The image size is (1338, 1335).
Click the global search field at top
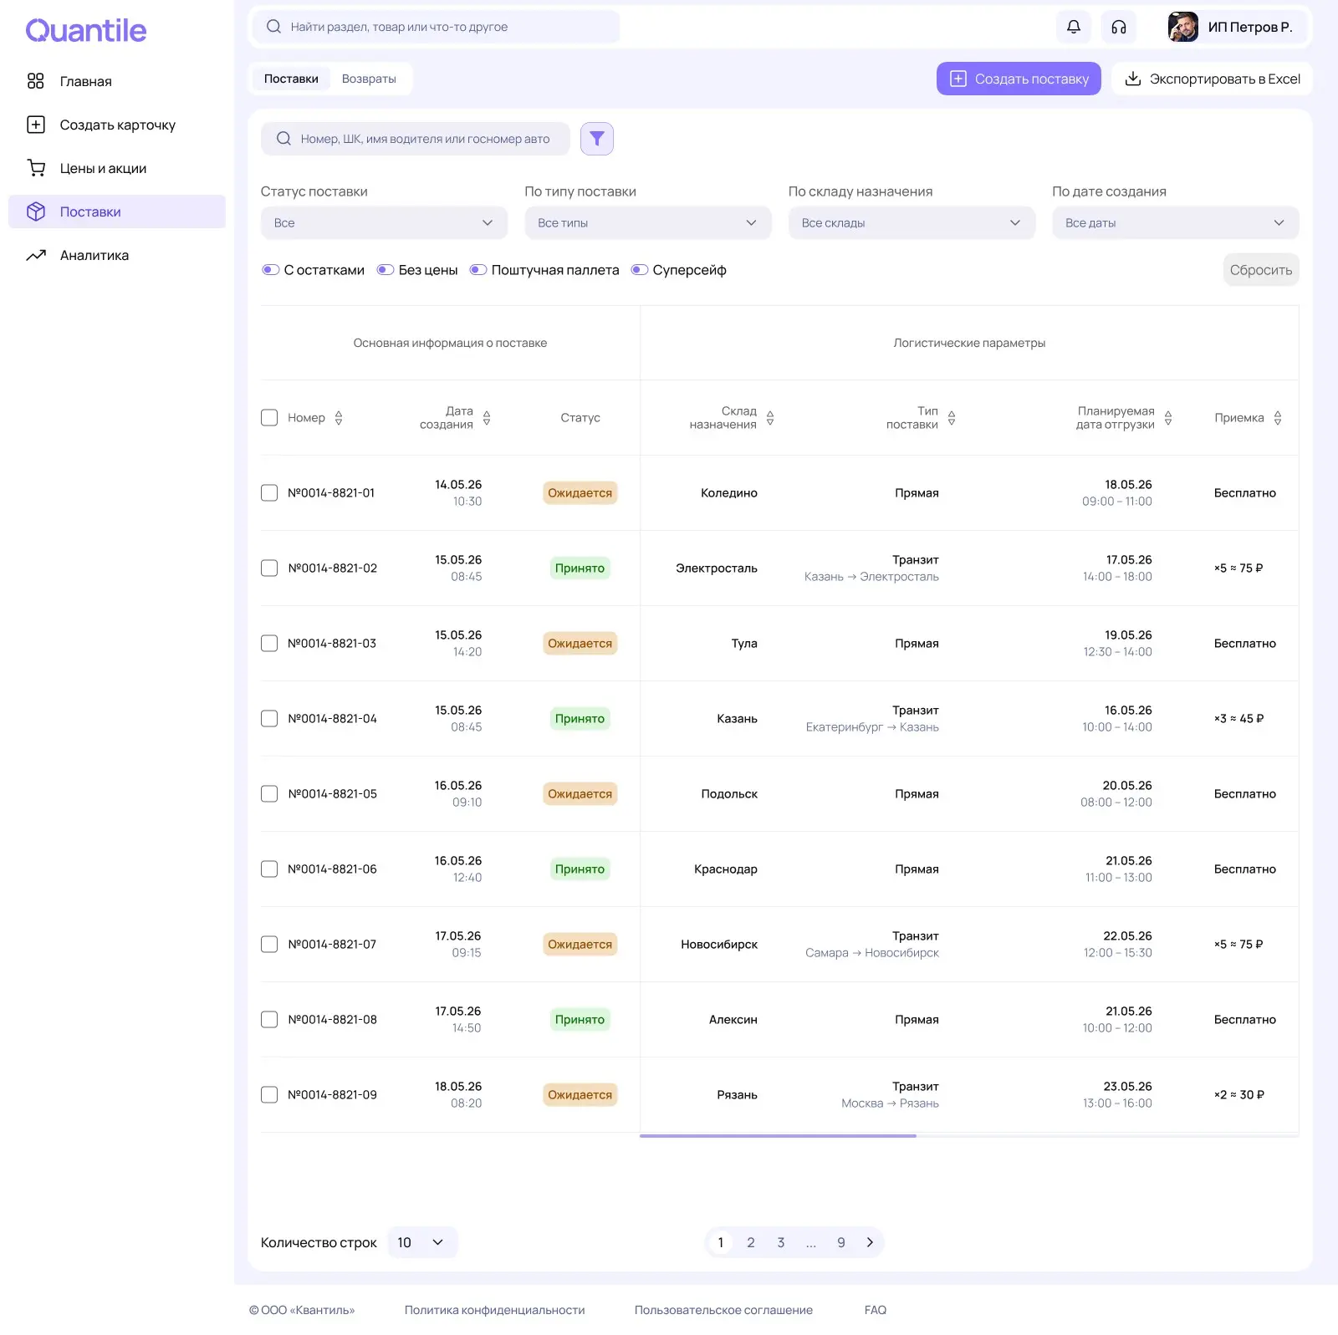click(436, 27)
